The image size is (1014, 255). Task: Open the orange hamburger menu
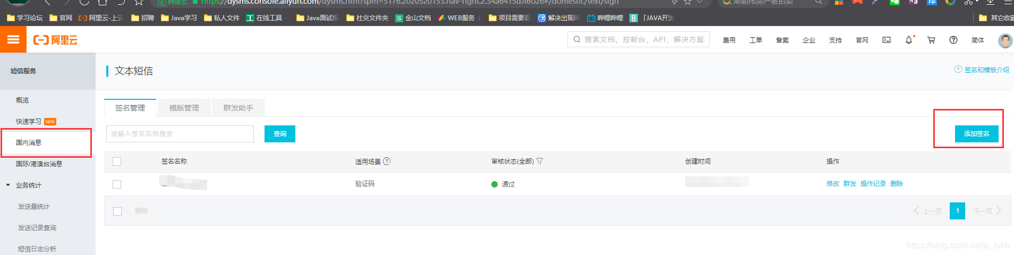coord(13,39)
